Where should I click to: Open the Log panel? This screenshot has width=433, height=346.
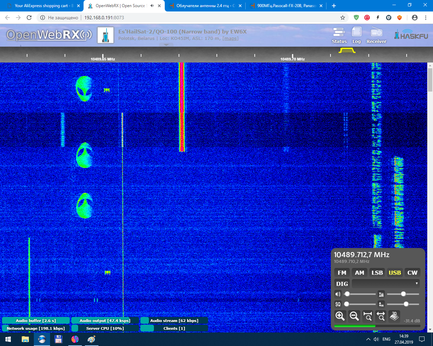[357, 35]
